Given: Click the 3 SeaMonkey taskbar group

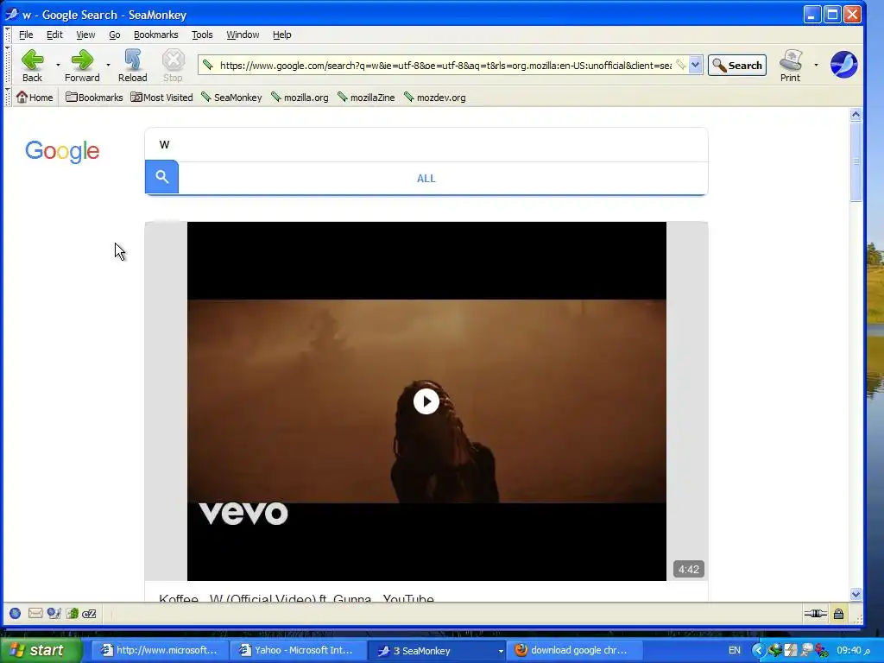Looking at the screenshot, I should point(436,651).
